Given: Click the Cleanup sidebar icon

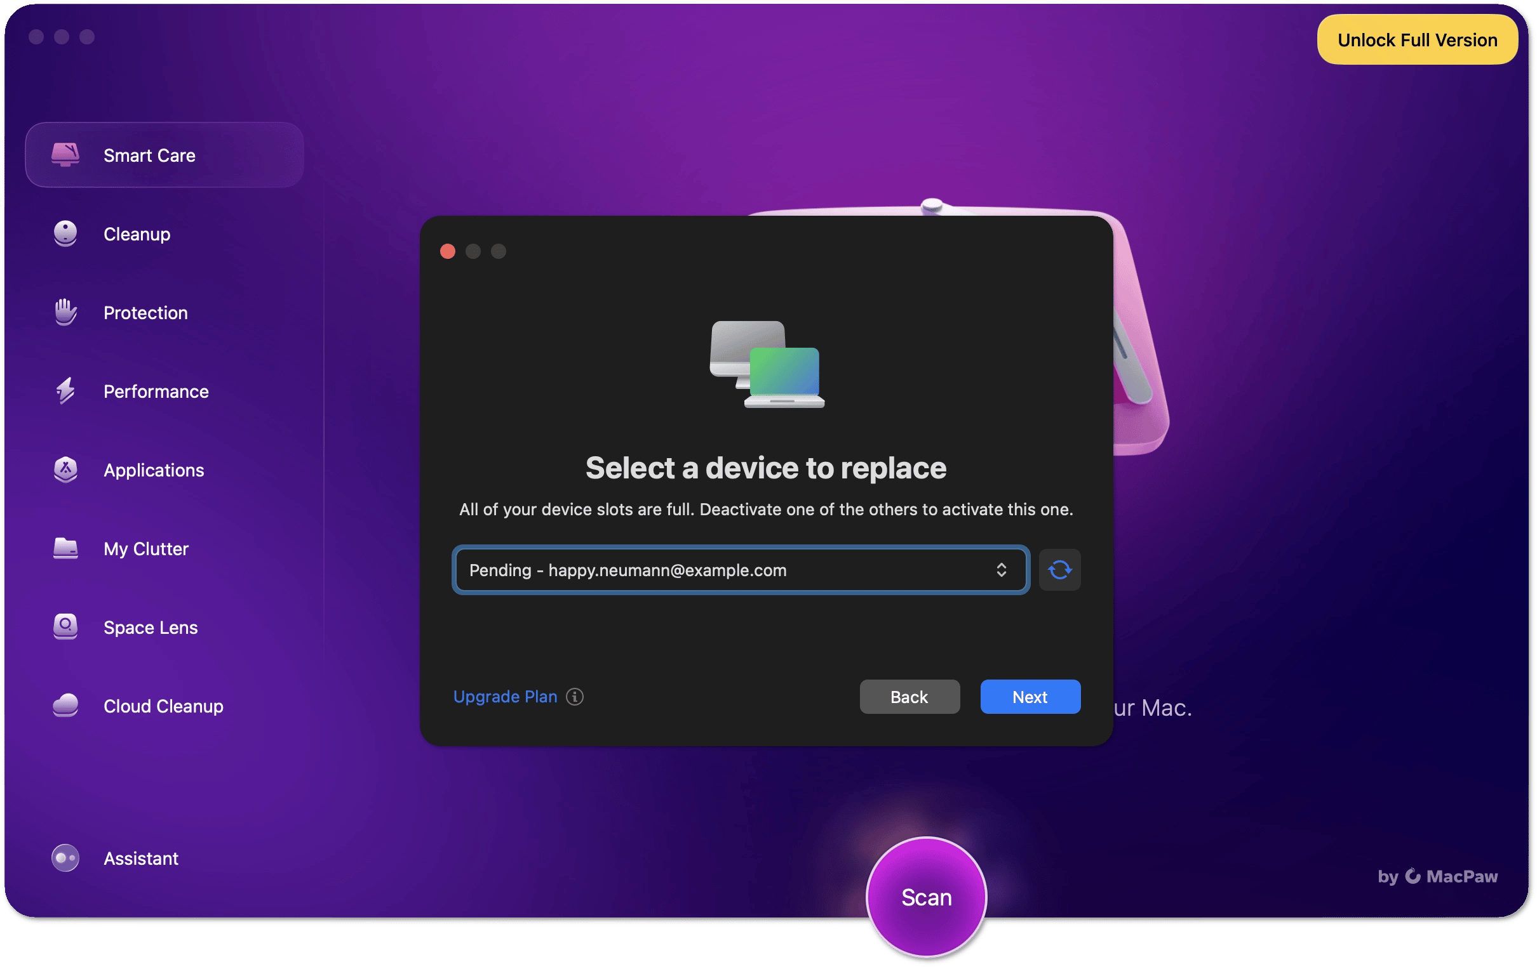Looking at the screenshot, I should [65, 234].
